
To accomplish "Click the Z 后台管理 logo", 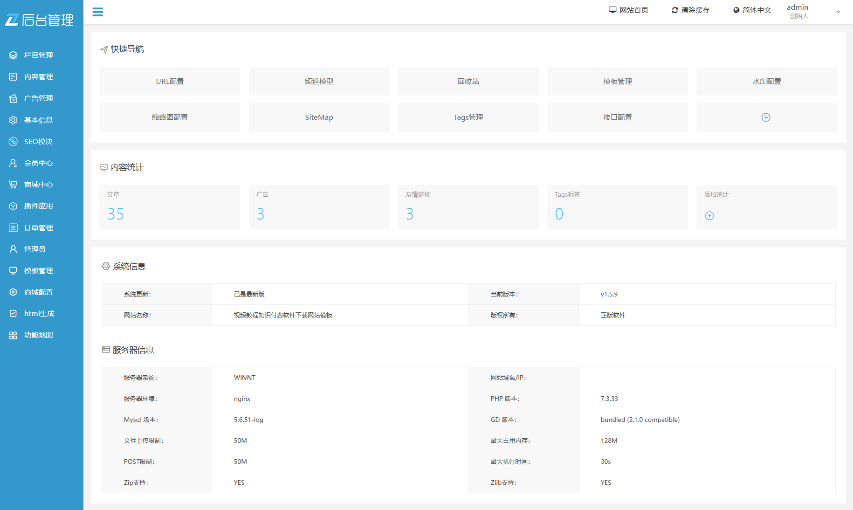I will [40, 20].
